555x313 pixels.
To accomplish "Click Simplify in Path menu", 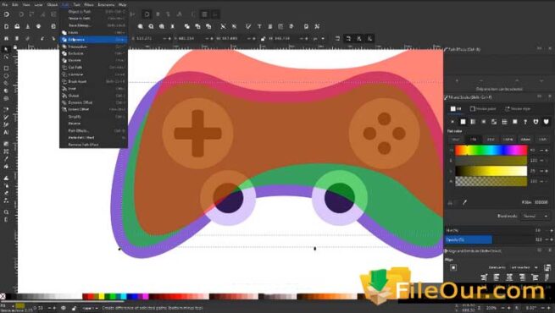I will pos(93,117).
